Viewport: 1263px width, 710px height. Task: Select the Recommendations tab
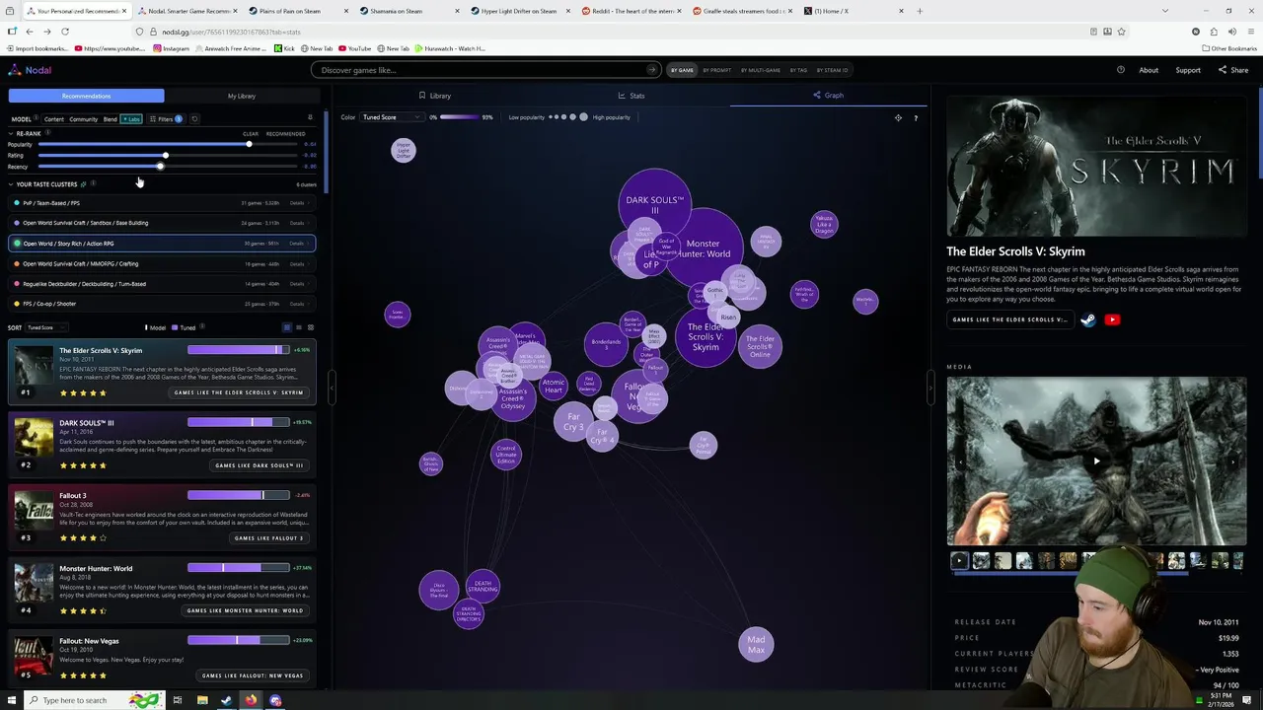tap(86, 96)
